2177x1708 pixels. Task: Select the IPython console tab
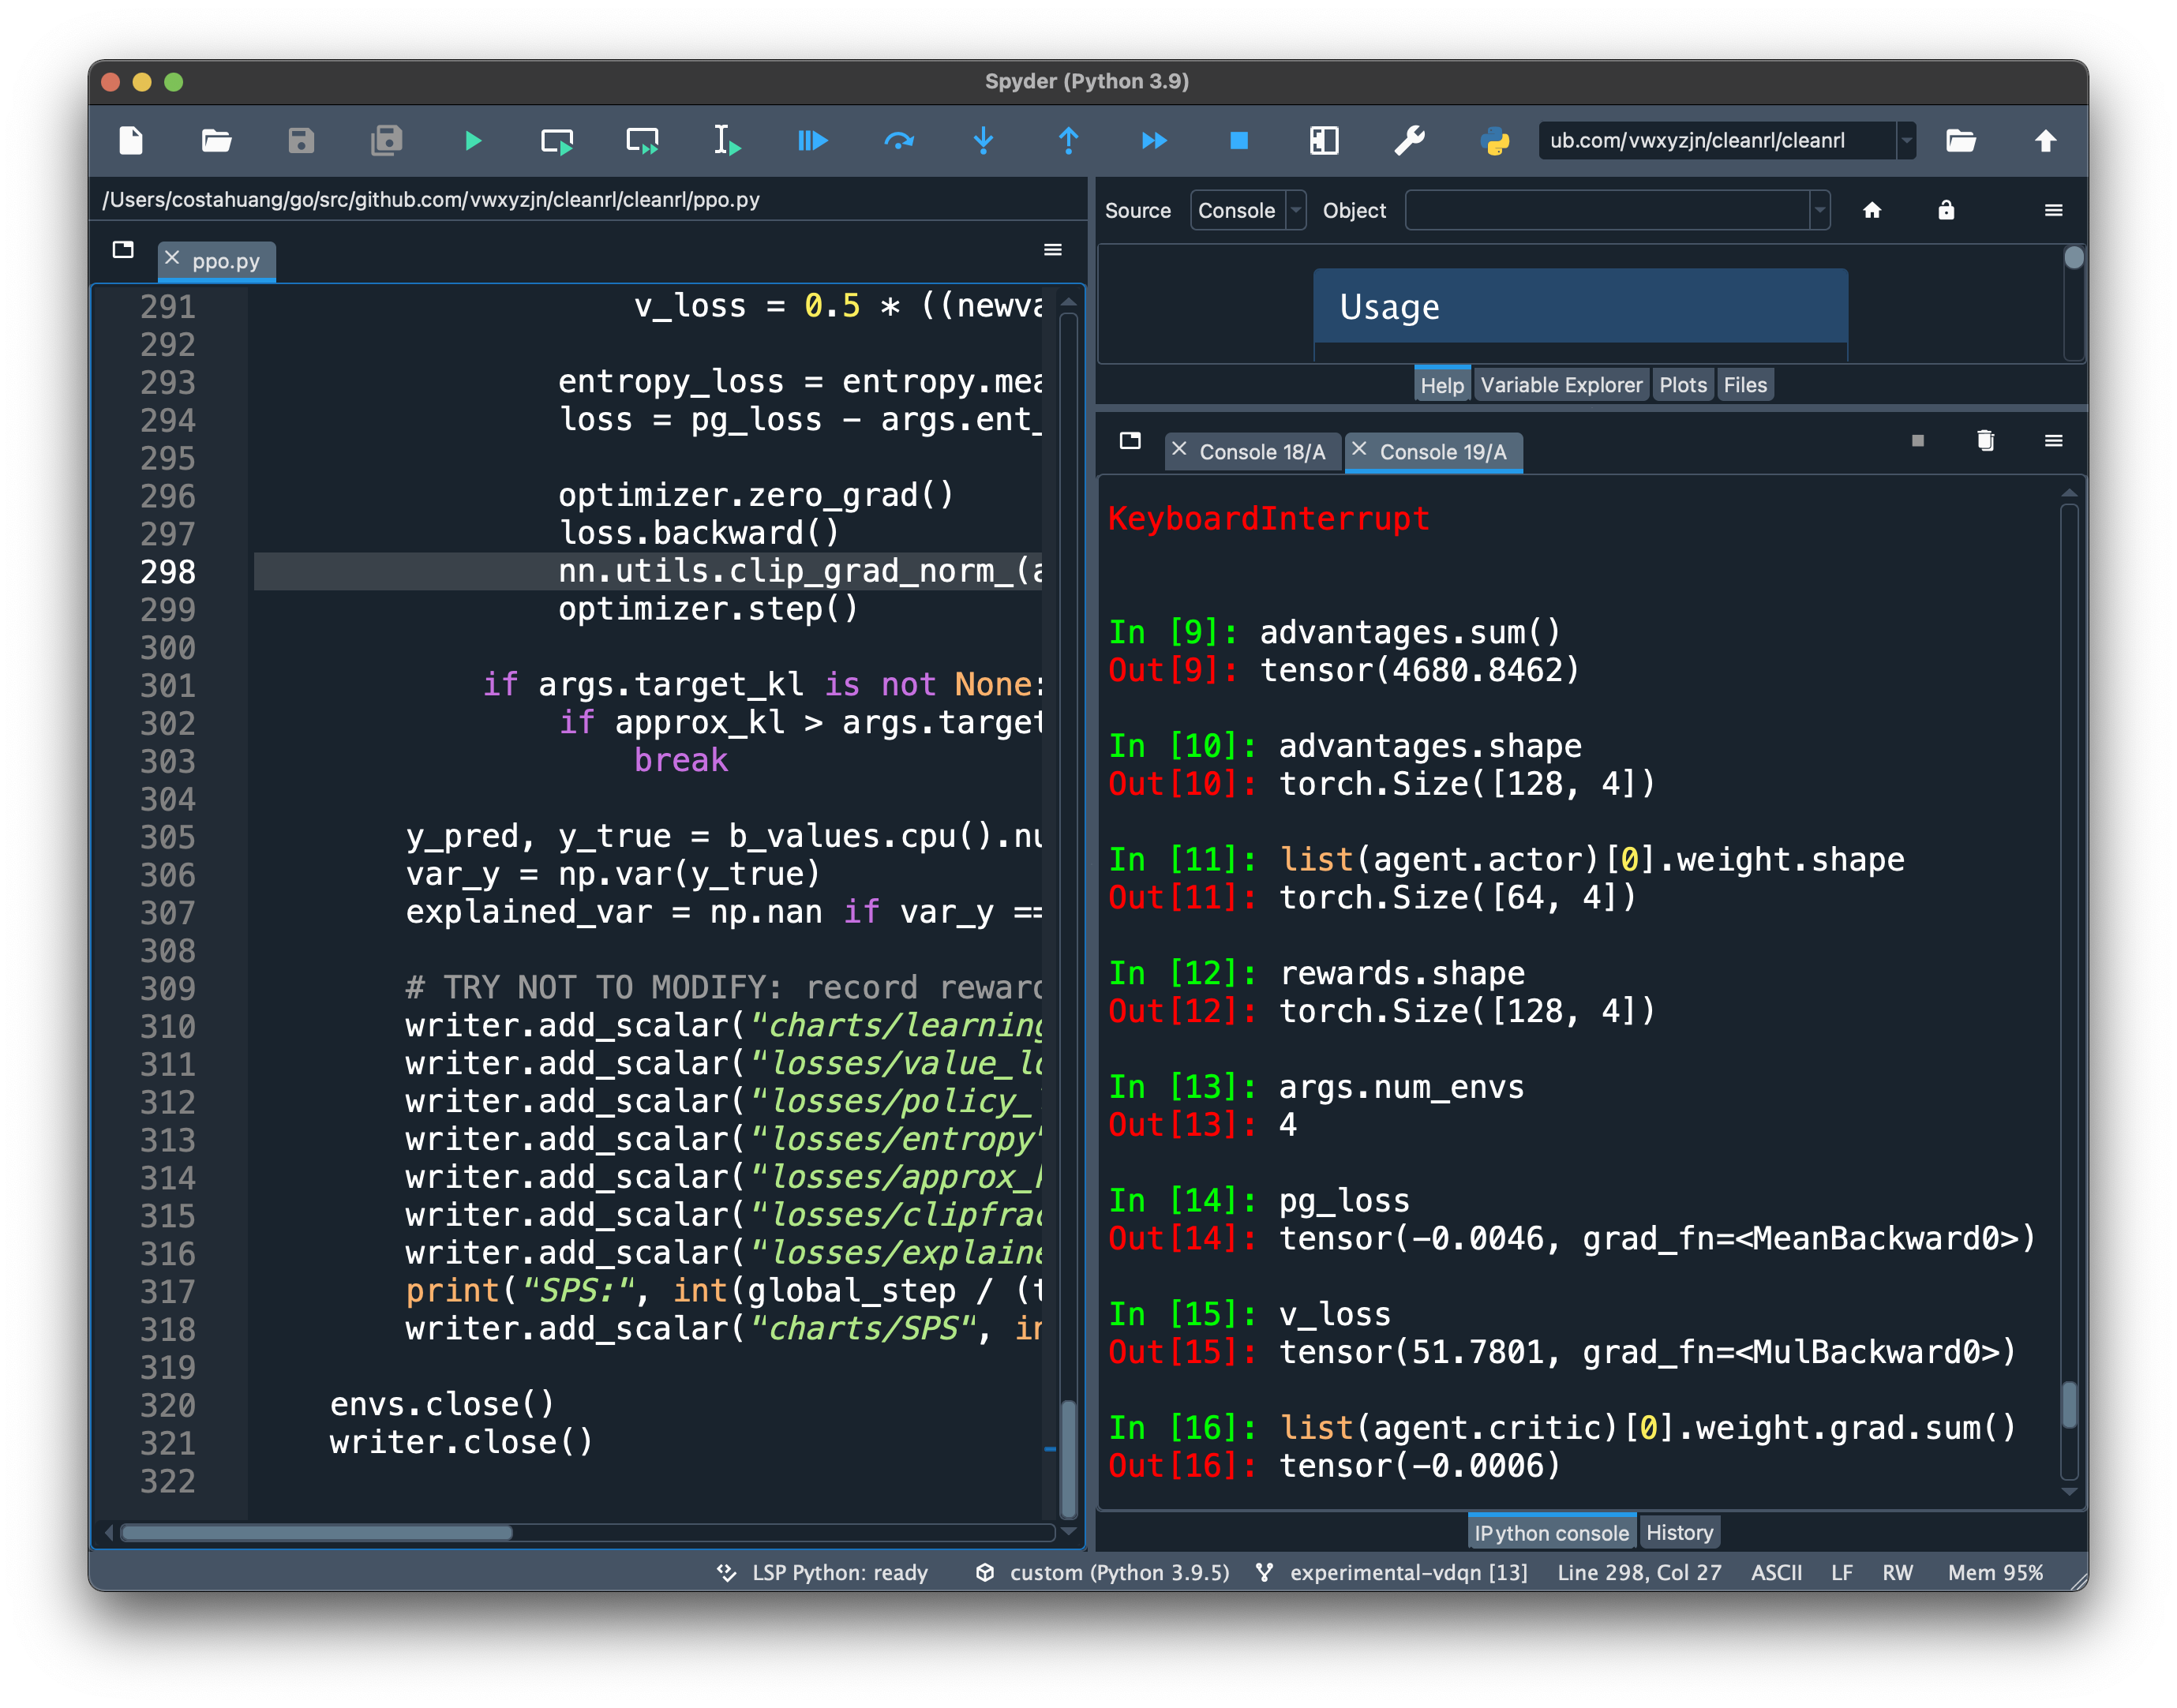click(1551, 1533)
